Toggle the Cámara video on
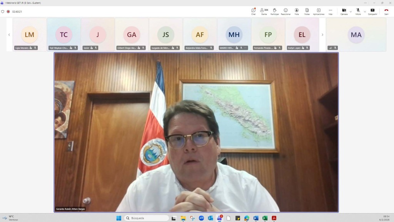This screenshot has width=394, height=222. click(344, 11)
